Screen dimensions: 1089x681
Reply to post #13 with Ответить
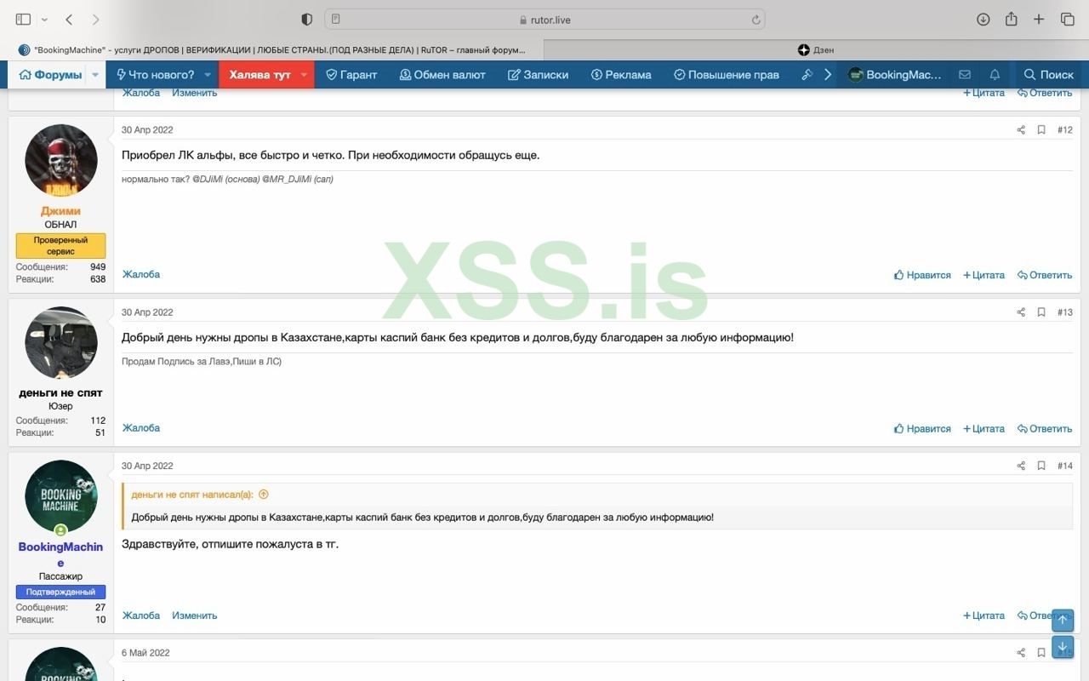coord(1045,428)
